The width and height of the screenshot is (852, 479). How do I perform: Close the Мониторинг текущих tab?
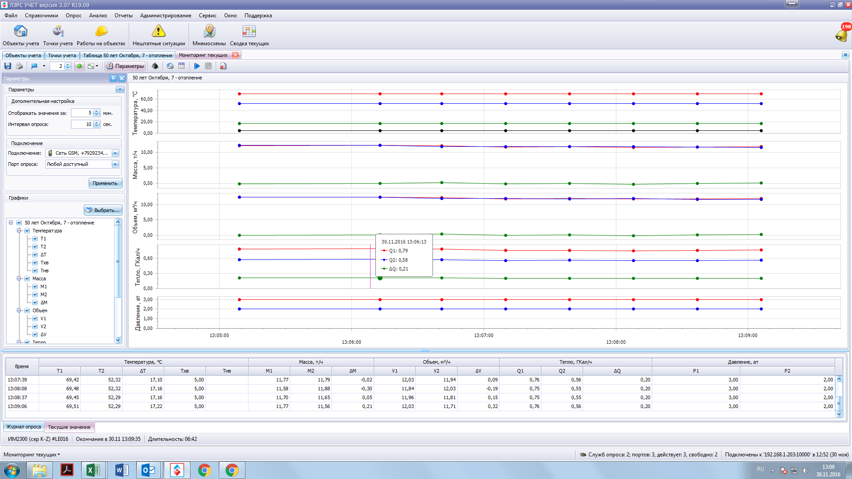click(x=235, y=55)
